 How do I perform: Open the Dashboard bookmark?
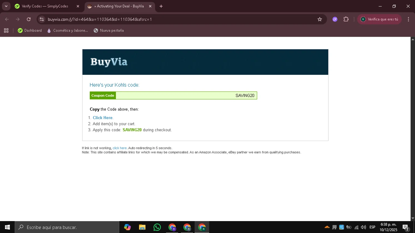click(30, 31)
